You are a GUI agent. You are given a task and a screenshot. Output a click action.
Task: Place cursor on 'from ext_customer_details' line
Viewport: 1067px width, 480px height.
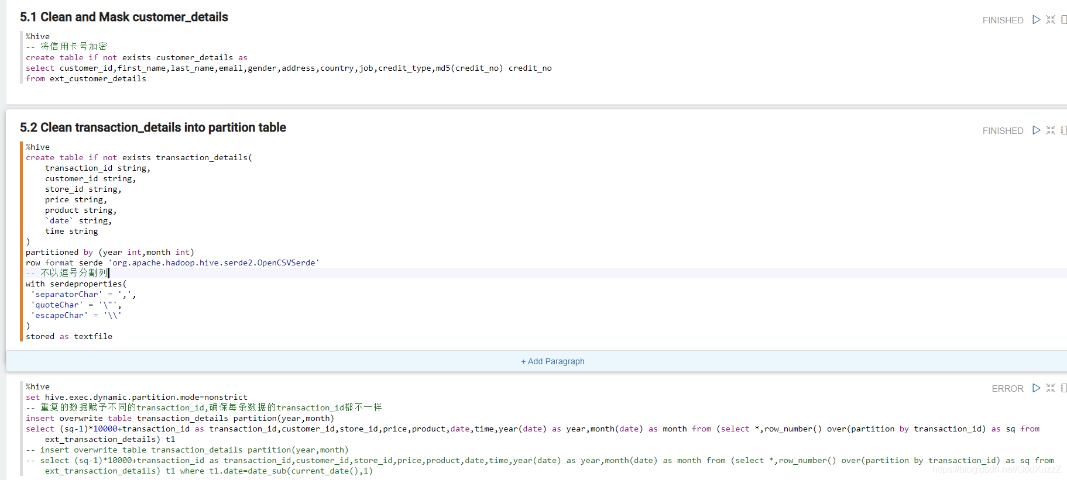86,79
